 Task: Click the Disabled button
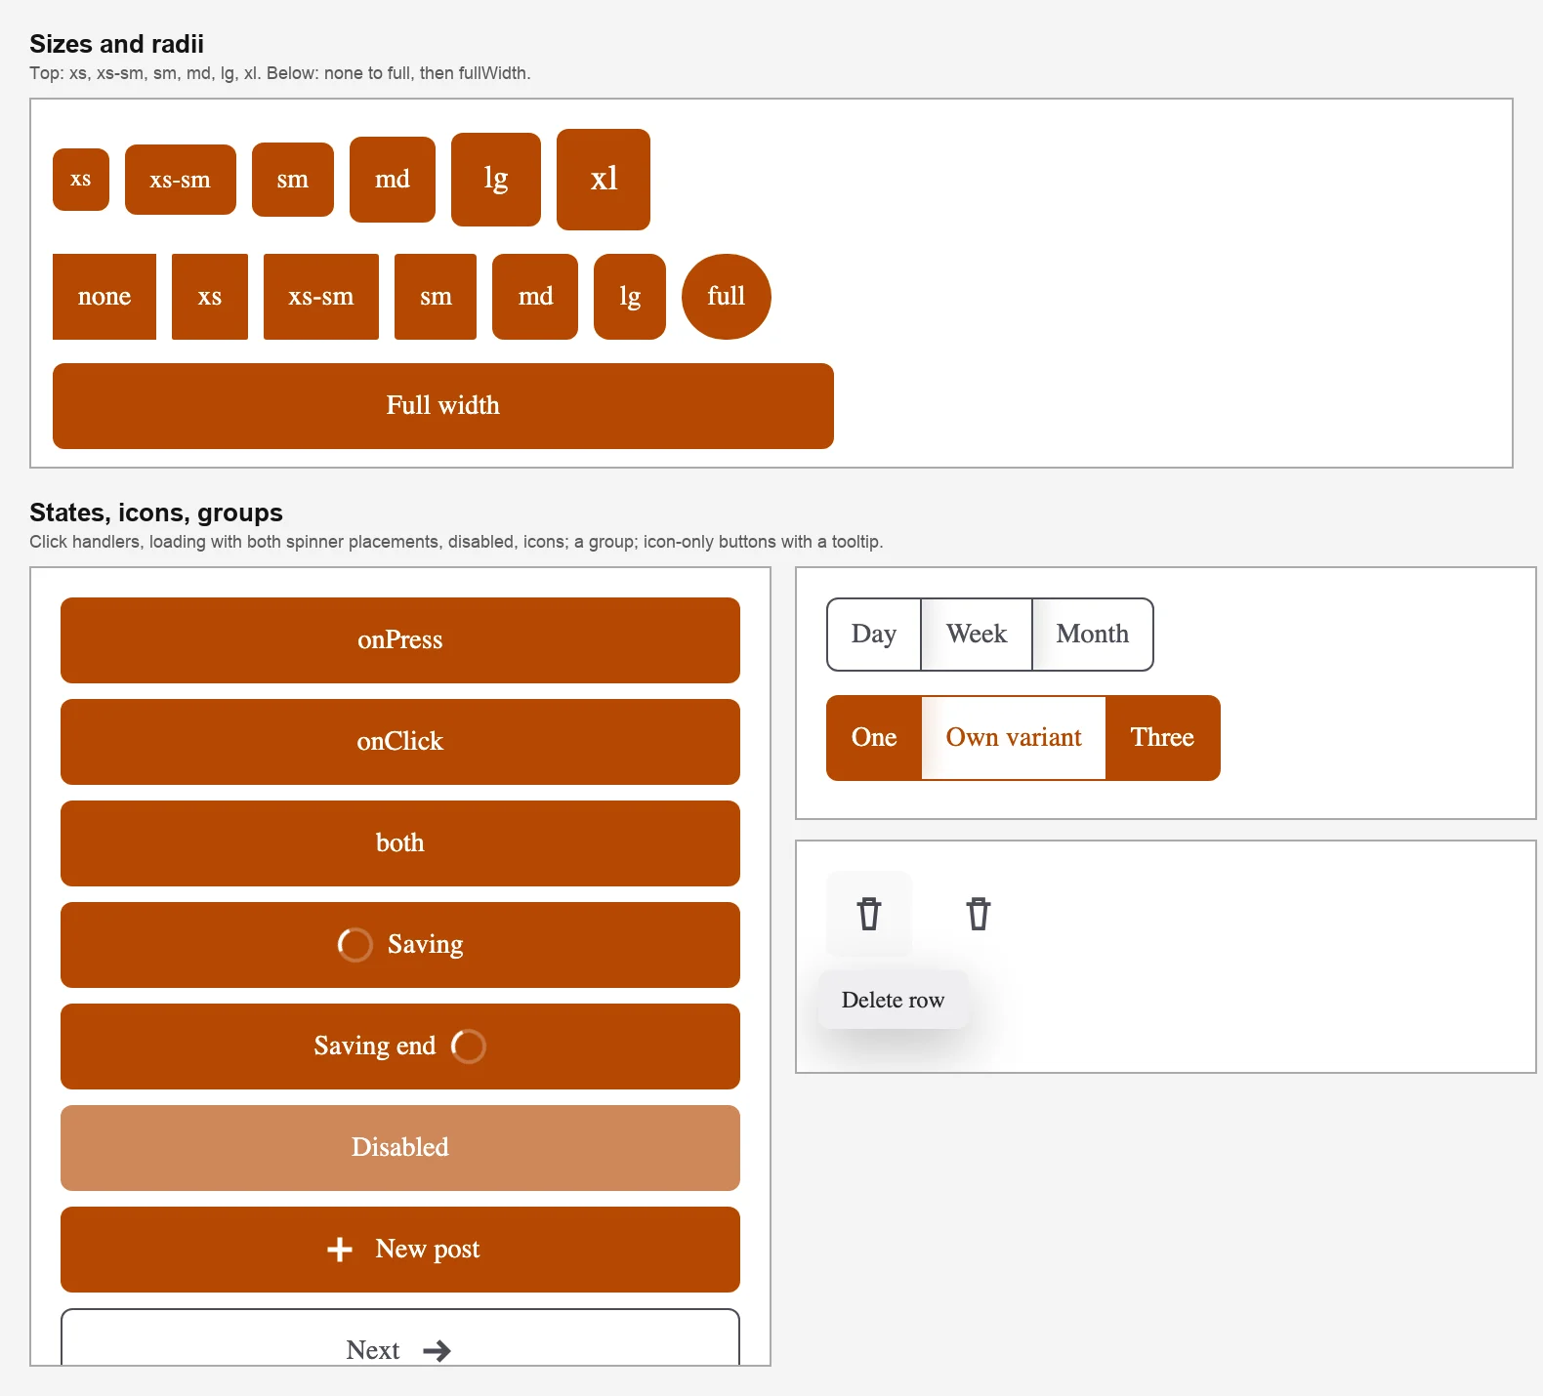pos(400,1148)
